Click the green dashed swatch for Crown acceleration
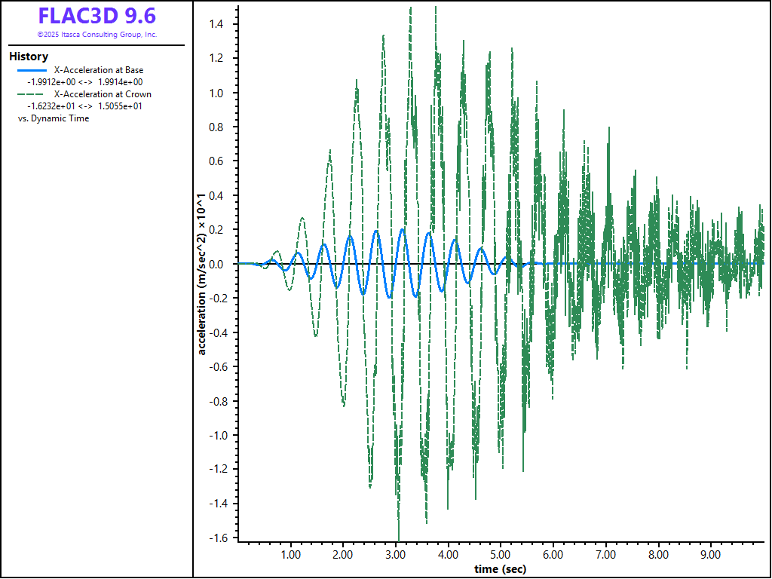 (x=32, y=94)
